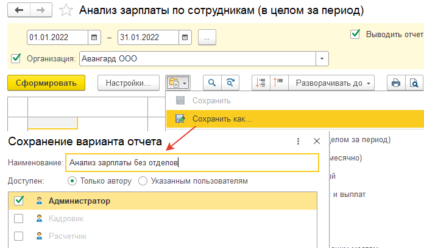Click Администратор user icon

coord(39,201)
